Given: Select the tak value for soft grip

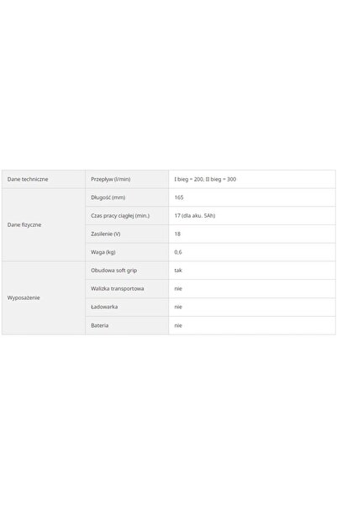Looking at the screenshot, I should [178, 271].
